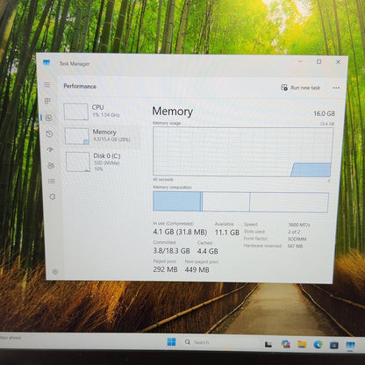The width and height of the screenshot is (365, 365).
Task: Click the "4.4 GB" cached value
Action: point(207,251)
